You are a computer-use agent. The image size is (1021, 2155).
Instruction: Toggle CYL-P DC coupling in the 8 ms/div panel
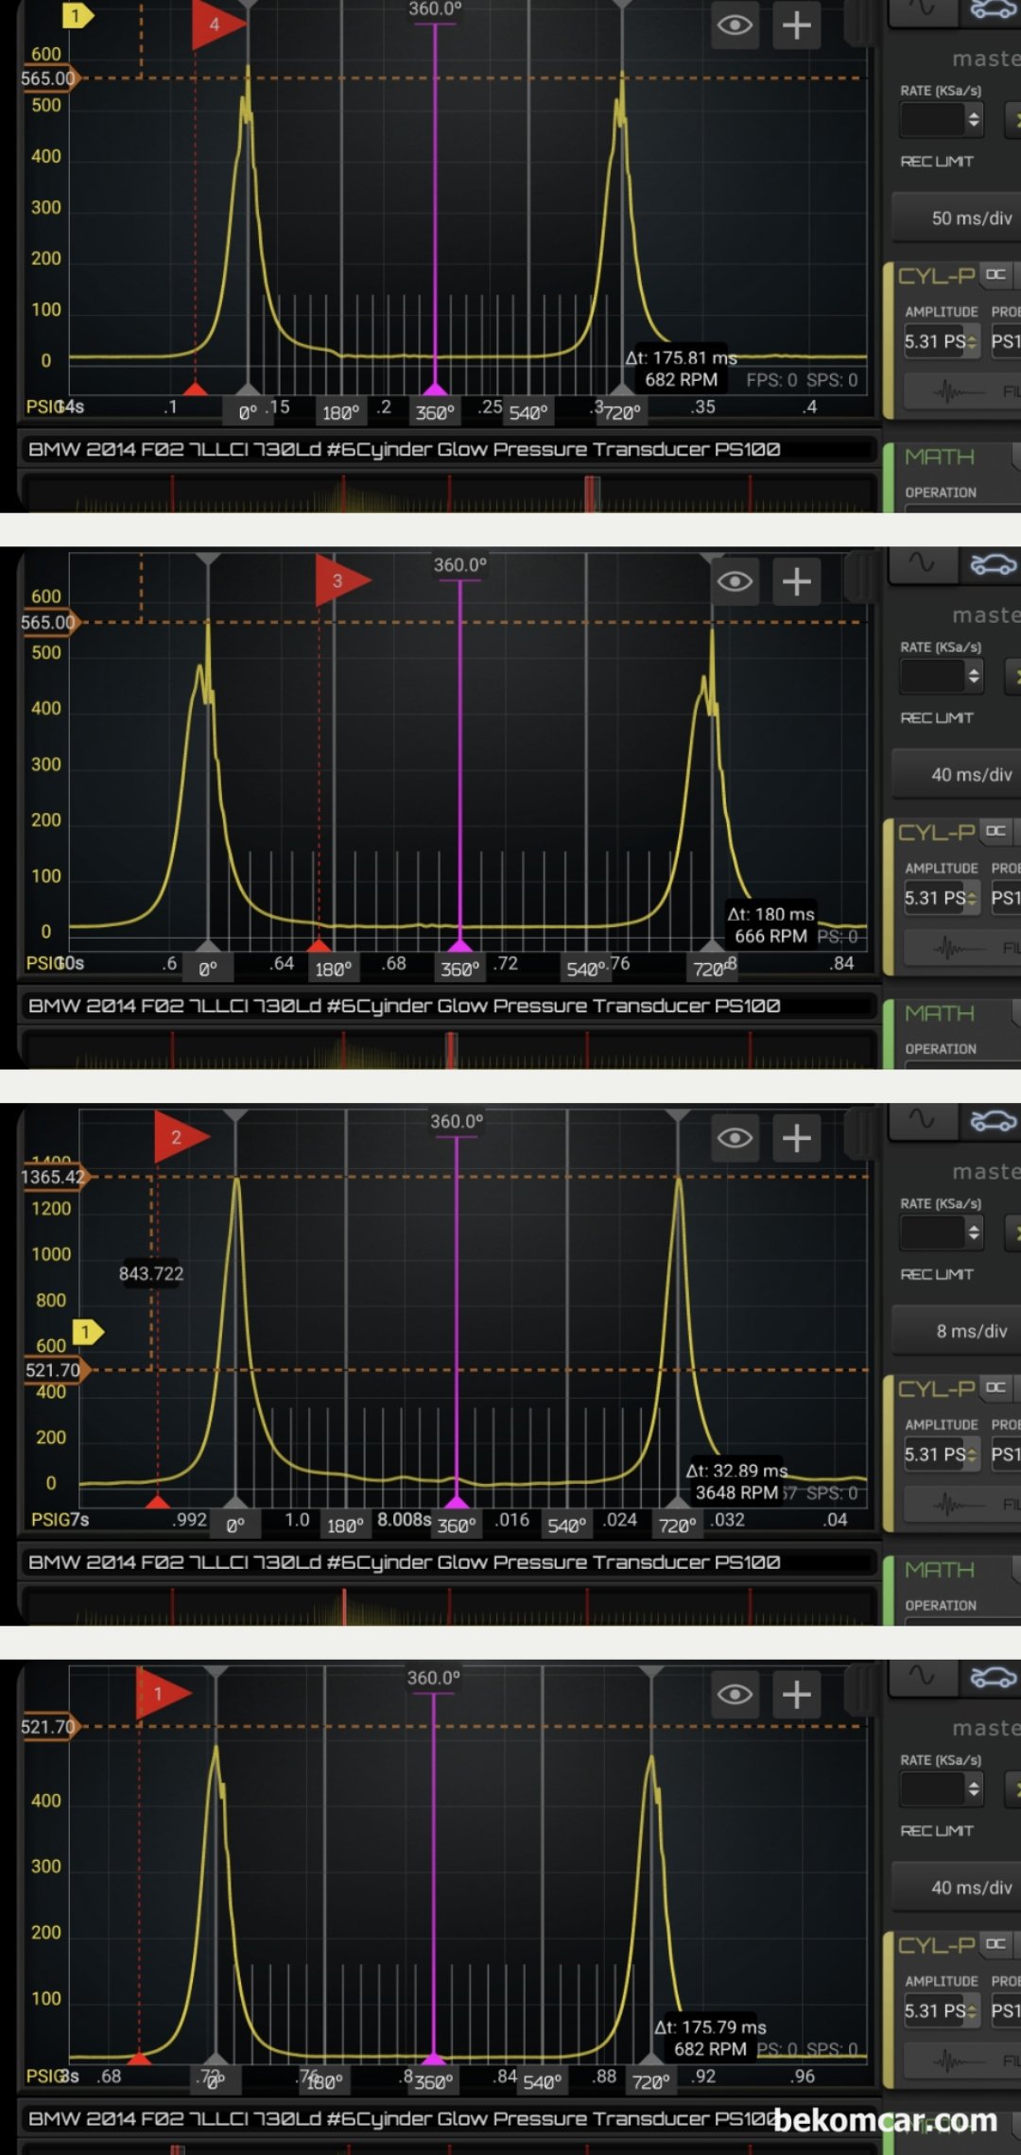(x=995, y=1388)
